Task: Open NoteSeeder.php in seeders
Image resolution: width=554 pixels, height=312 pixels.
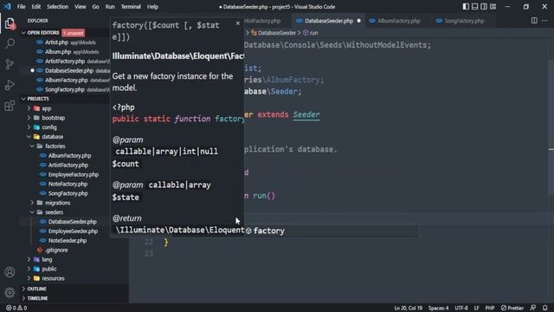Action: tap(68, 241)
